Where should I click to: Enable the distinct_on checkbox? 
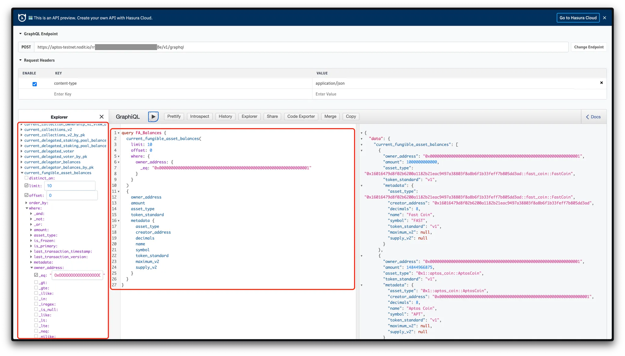(x=27, y=178)
